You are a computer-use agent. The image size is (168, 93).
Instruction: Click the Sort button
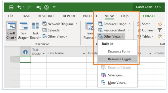pyautogui.click(x=144, y=24)
